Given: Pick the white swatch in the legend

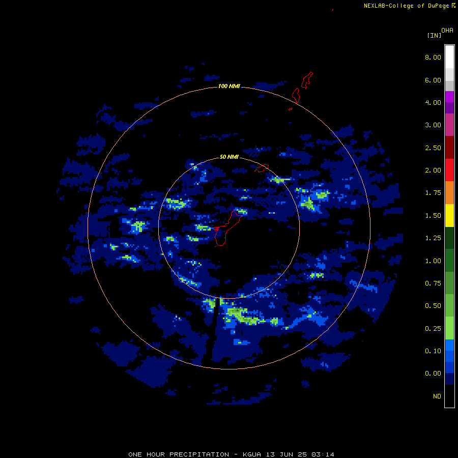Looking at the screenshot, I should [449, 56].
